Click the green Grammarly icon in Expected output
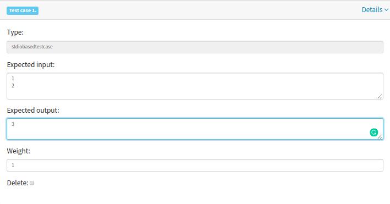 [x=373, y=133]
